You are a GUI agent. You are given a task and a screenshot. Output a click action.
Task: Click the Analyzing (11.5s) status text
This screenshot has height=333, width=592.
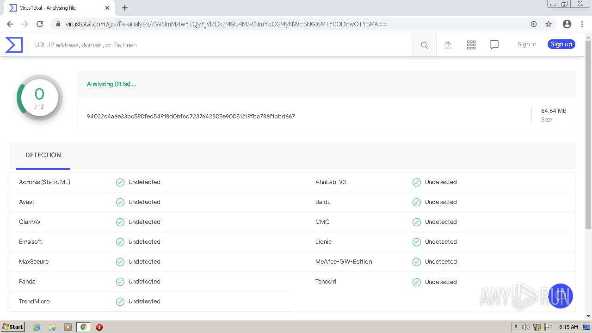pyautogui.click(x=111, y=84)
